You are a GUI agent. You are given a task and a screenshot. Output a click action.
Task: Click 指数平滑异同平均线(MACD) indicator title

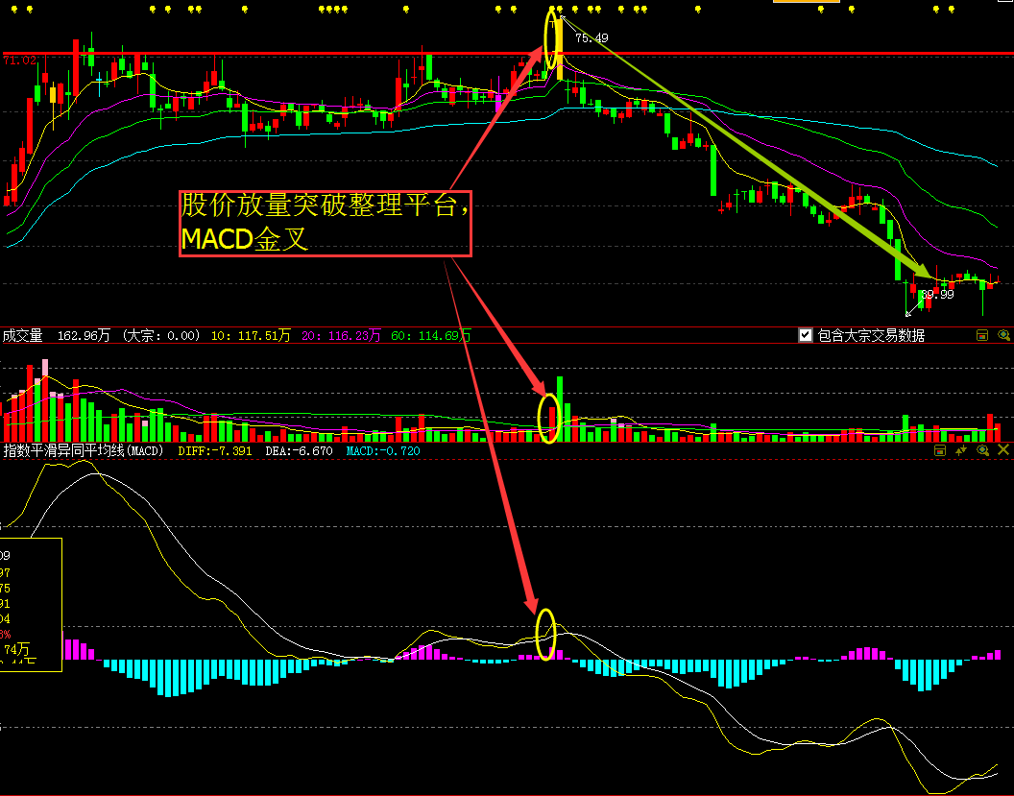tap(84, 450)
